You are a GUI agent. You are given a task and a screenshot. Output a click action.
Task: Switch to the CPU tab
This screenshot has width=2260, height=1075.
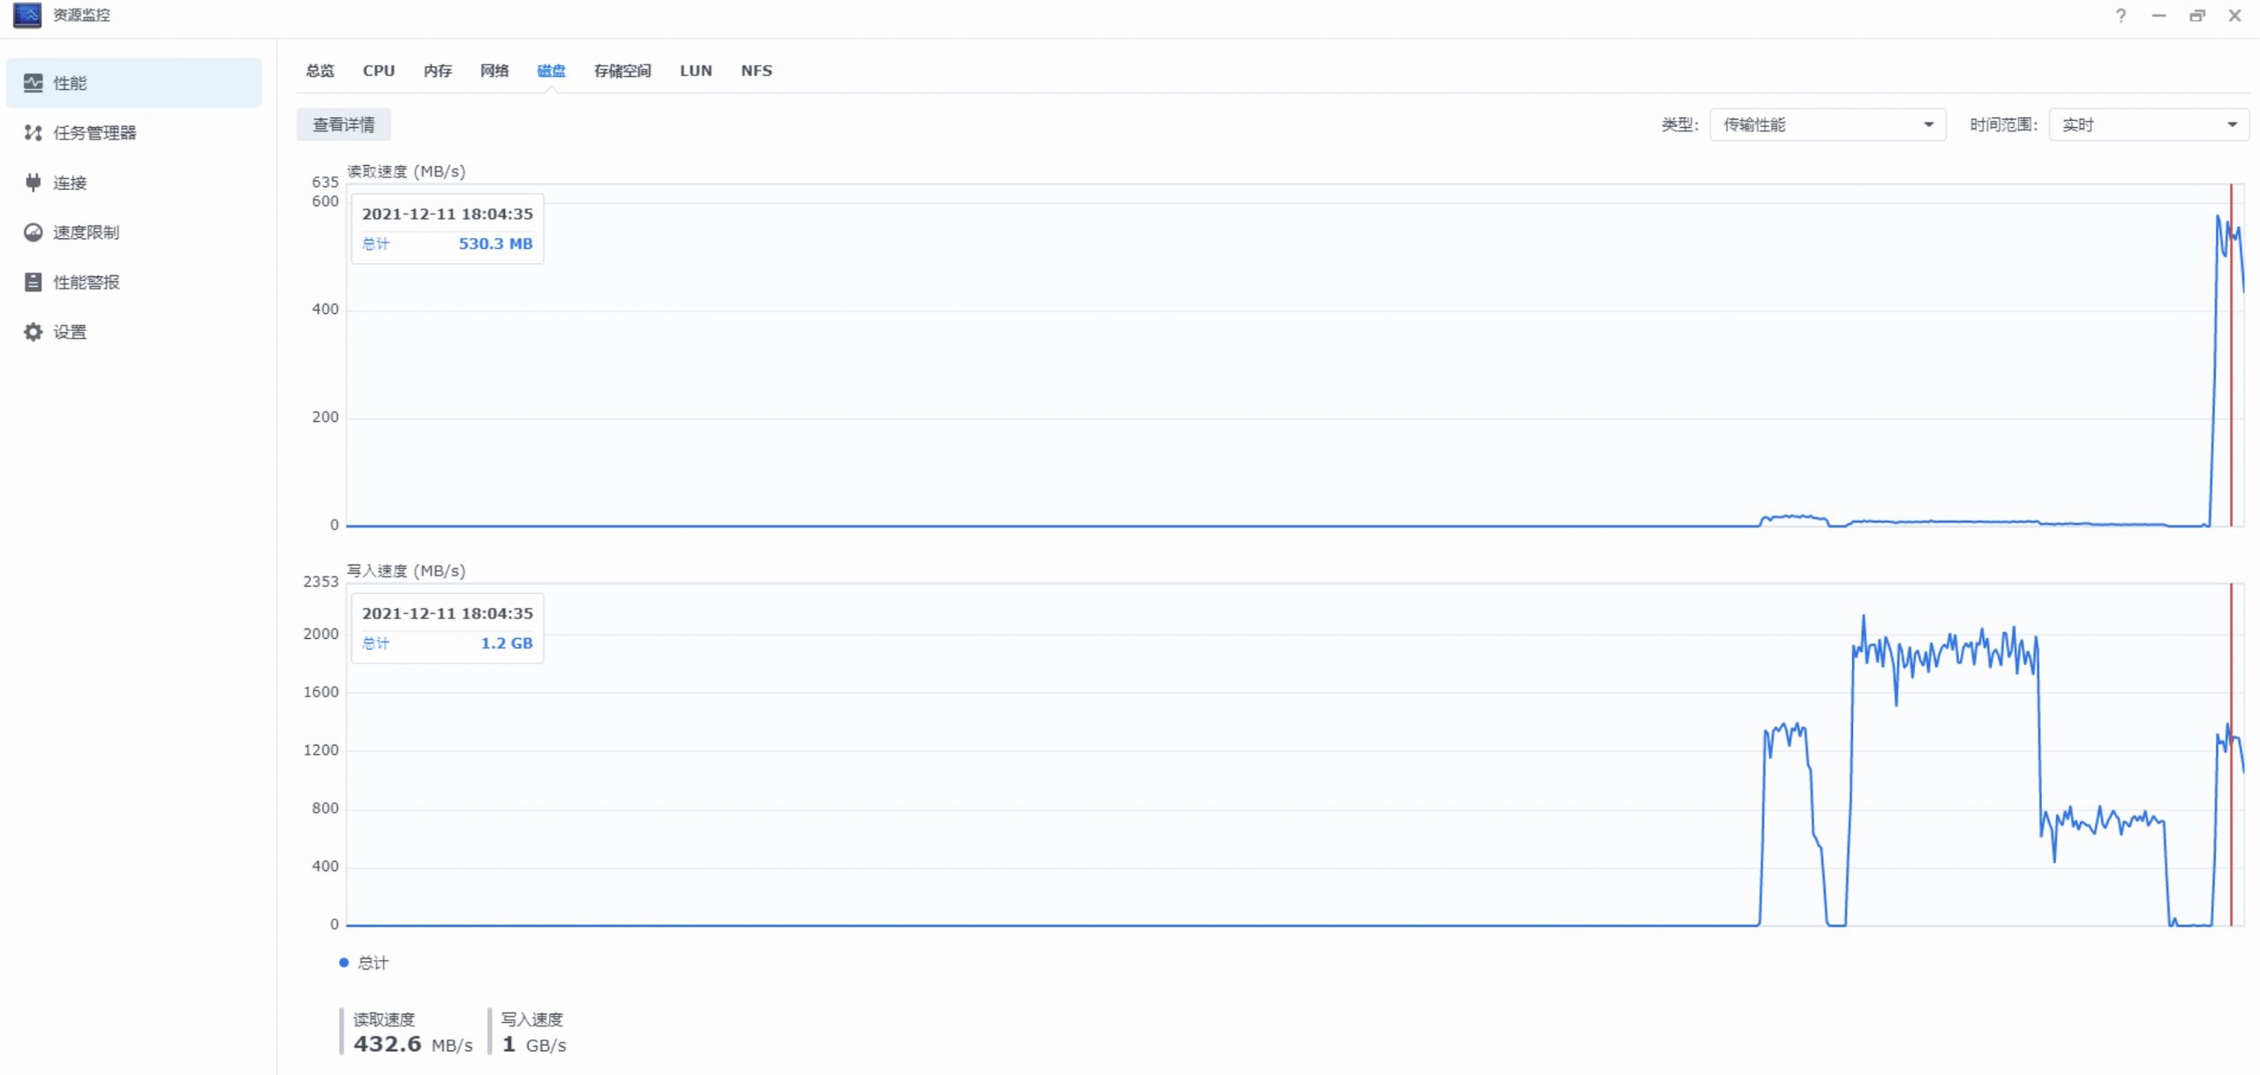click(x=379, y=71)
